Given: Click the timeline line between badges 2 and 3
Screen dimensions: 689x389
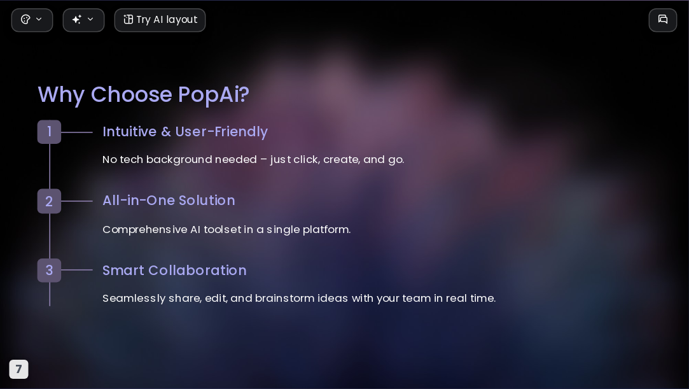Looking at the screenshot, I should (50, 236).
